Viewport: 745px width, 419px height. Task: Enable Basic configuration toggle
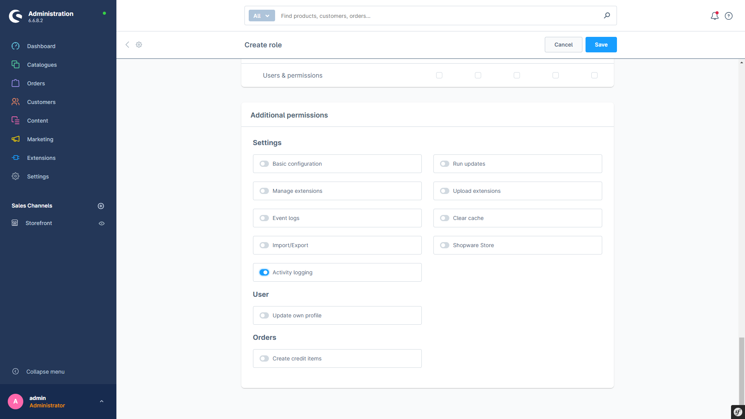[264, 164]
